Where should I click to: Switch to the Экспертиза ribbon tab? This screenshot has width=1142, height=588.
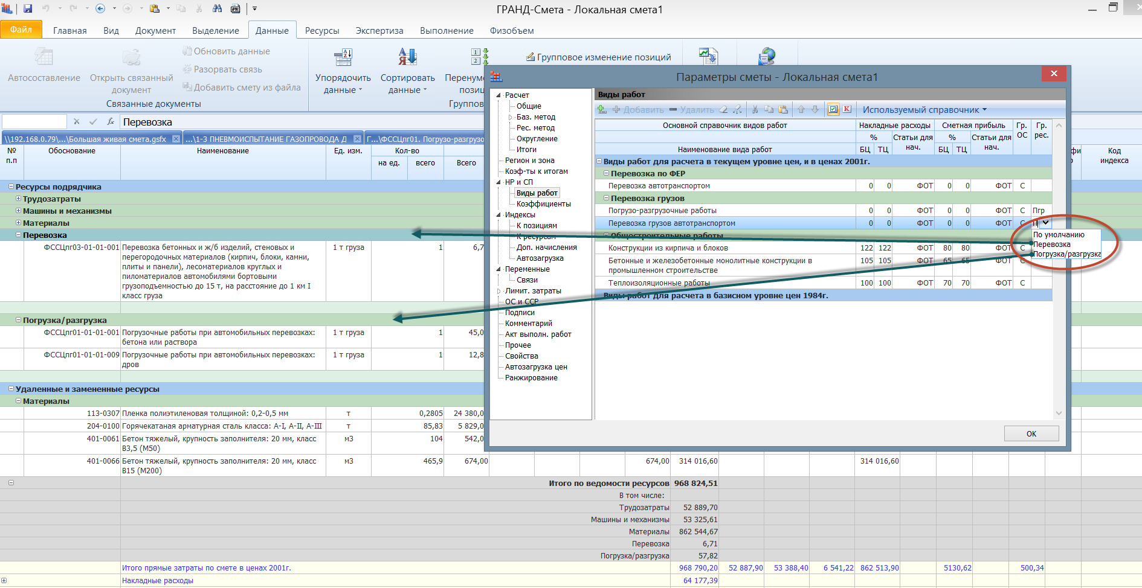tap(379, 31)
